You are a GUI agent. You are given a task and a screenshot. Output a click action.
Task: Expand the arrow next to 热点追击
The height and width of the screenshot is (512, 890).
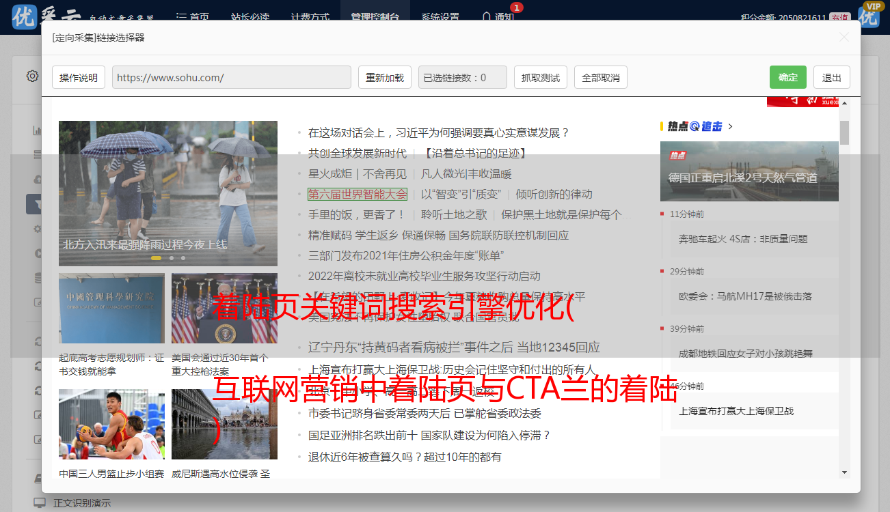(731, 126)
